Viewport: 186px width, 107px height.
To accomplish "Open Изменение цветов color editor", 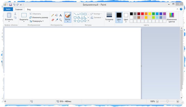I will pyautogui.click(x=172, y=18).
